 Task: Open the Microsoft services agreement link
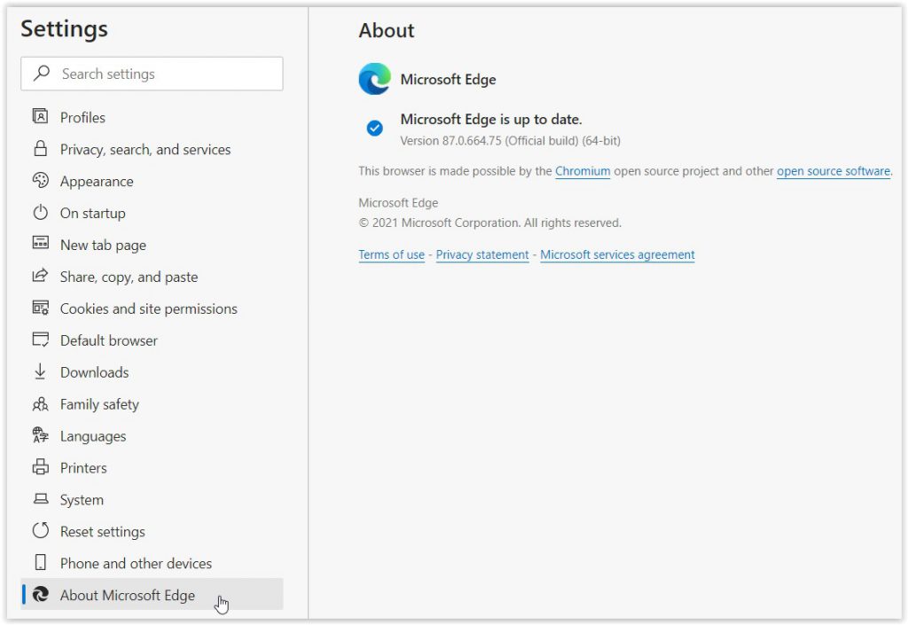pyautogui.click(x=617, y=254)
